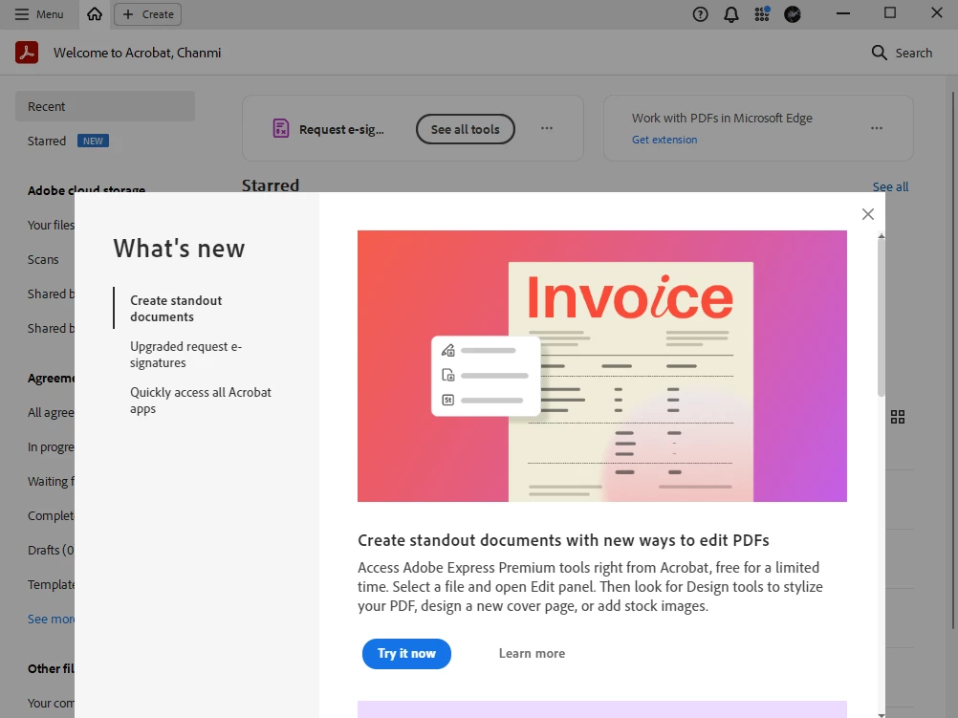Click the NEW badge beside Starred
958x718 pixels.
(x=93, y=141)
